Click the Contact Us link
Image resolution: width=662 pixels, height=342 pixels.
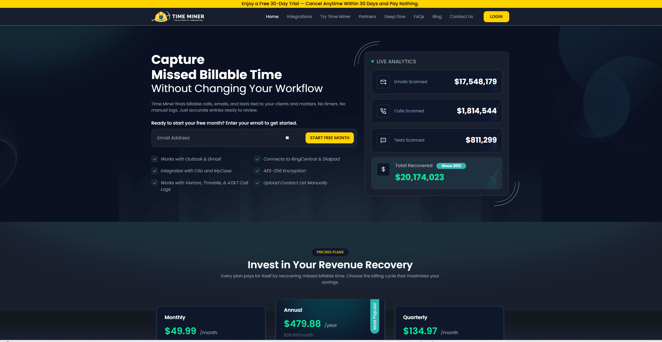tap(461, 17)
